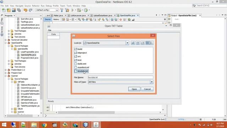Click the horizontal scrollbar of code editor

[x=86, y=112]
